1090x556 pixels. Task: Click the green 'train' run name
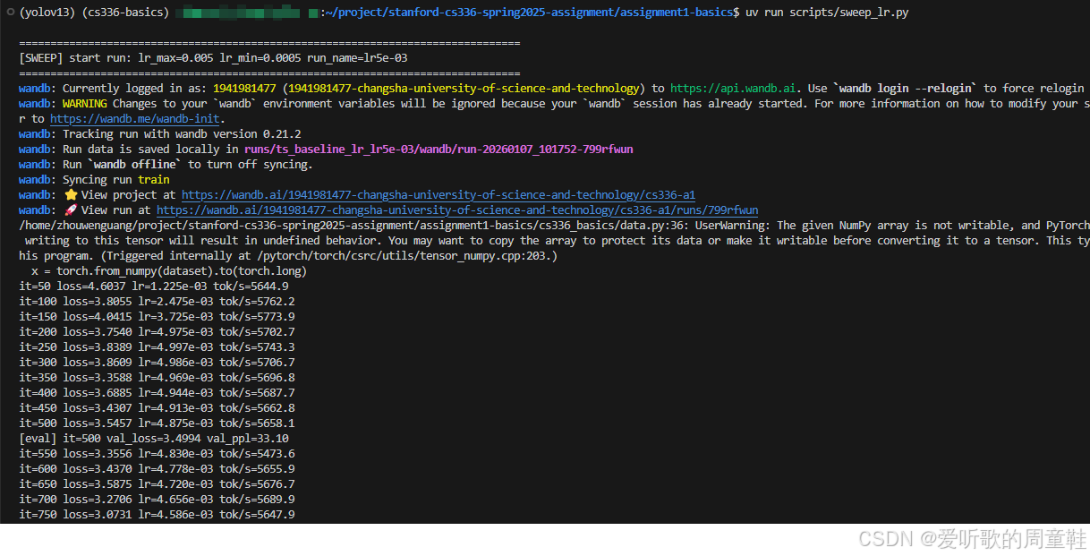[153, 179]
